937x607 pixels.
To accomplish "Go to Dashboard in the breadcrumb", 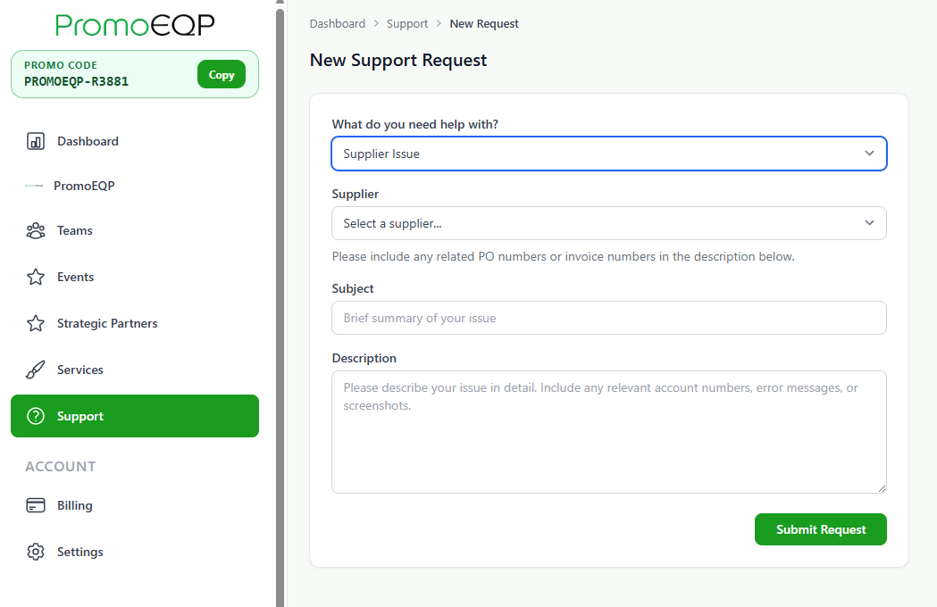I will pos(337,24).
